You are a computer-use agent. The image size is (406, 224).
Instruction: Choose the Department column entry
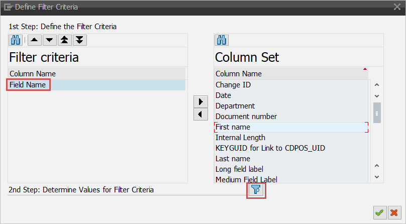235,106
